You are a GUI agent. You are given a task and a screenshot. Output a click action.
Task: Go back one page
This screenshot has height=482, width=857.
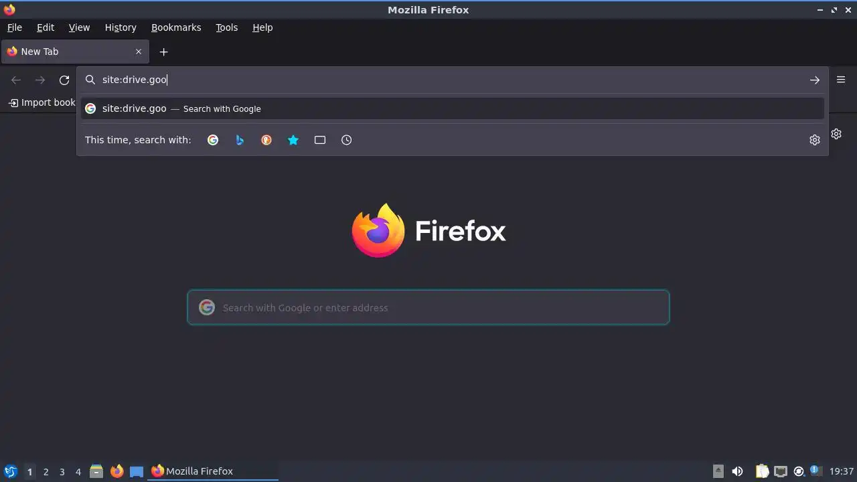[16, 80]
